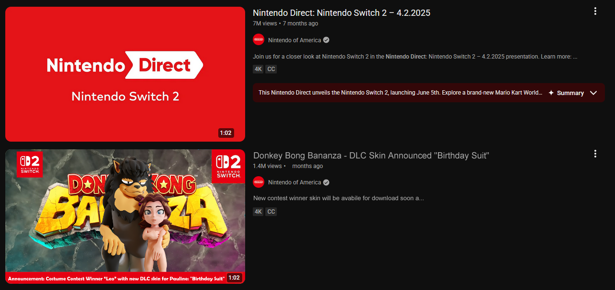Click Nintendo of America avatar under Donkey Bong video
The height and width of the screenshot is (290, 615).
click(x=259, y=182)
